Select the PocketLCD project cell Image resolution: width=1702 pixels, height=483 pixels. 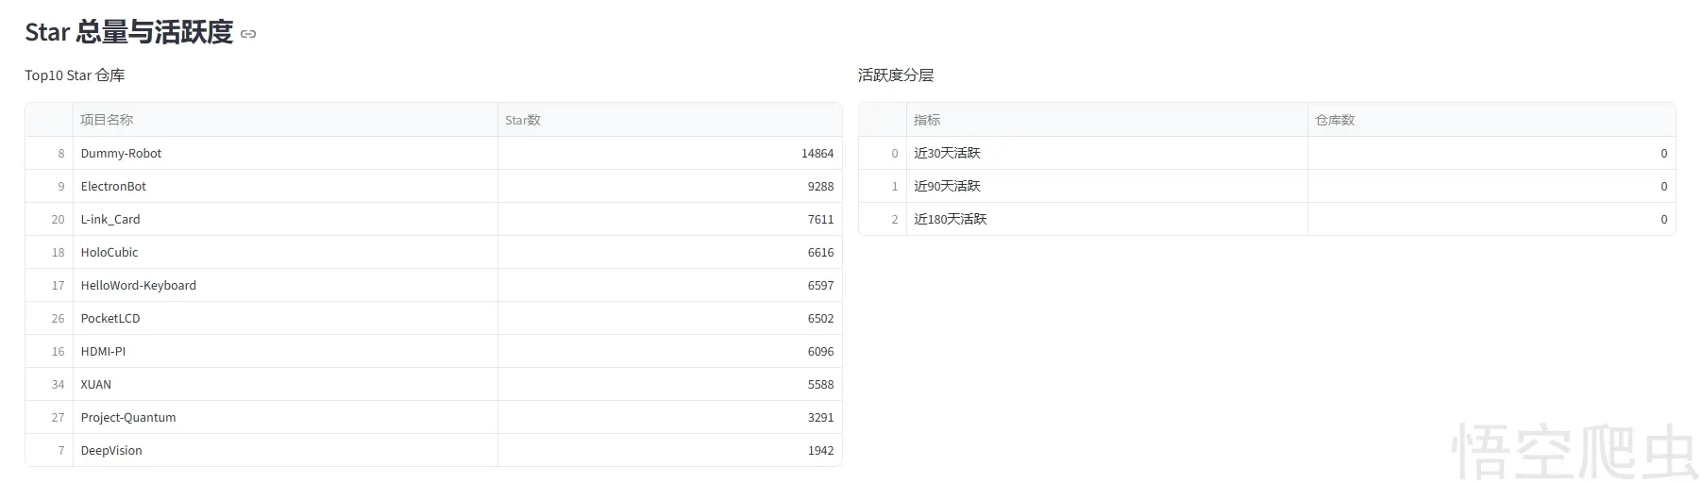click(x=110, y=318)
